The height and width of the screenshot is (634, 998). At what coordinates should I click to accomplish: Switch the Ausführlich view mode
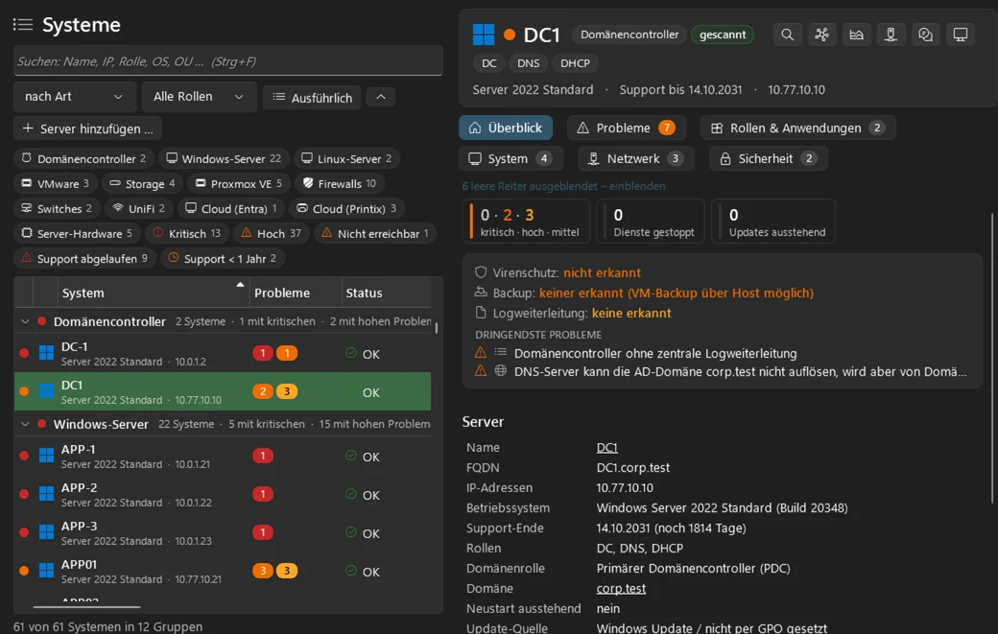click(x=312, y=97)
